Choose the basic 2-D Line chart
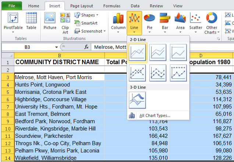Viewport: 234px width, 162px height. (137, 52)
